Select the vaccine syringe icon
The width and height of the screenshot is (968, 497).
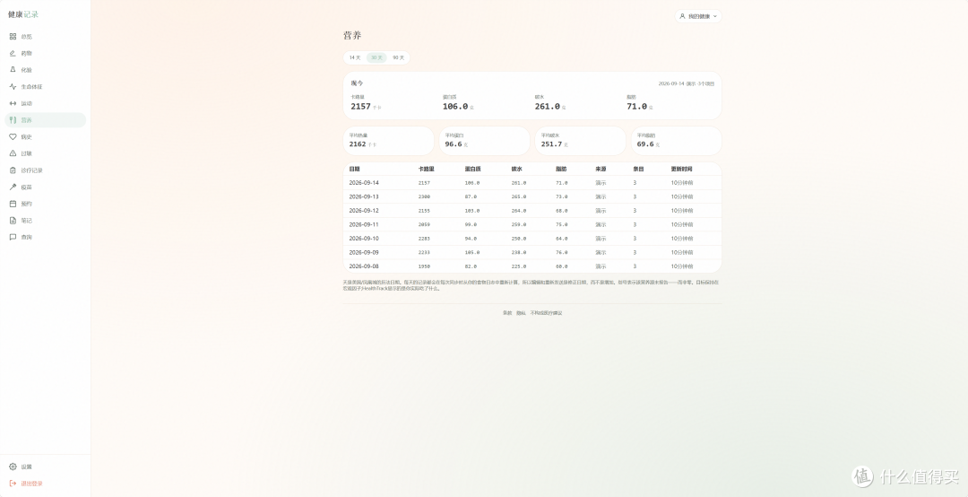pyautogui.click(x=13, y=187)
